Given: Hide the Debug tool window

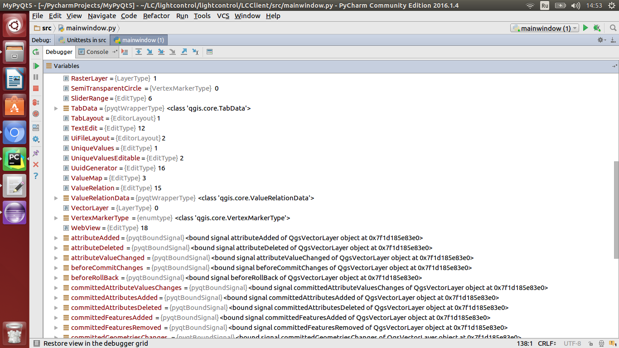Looking at the screenshot, I should (x=613, y=40).
